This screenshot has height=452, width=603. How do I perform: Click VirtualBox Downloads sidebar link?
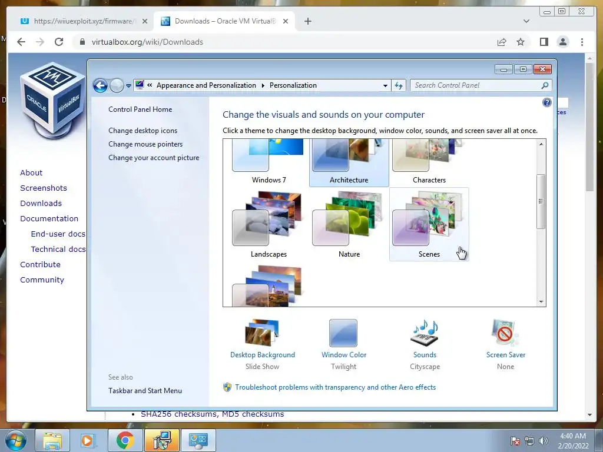click(41, 203)
